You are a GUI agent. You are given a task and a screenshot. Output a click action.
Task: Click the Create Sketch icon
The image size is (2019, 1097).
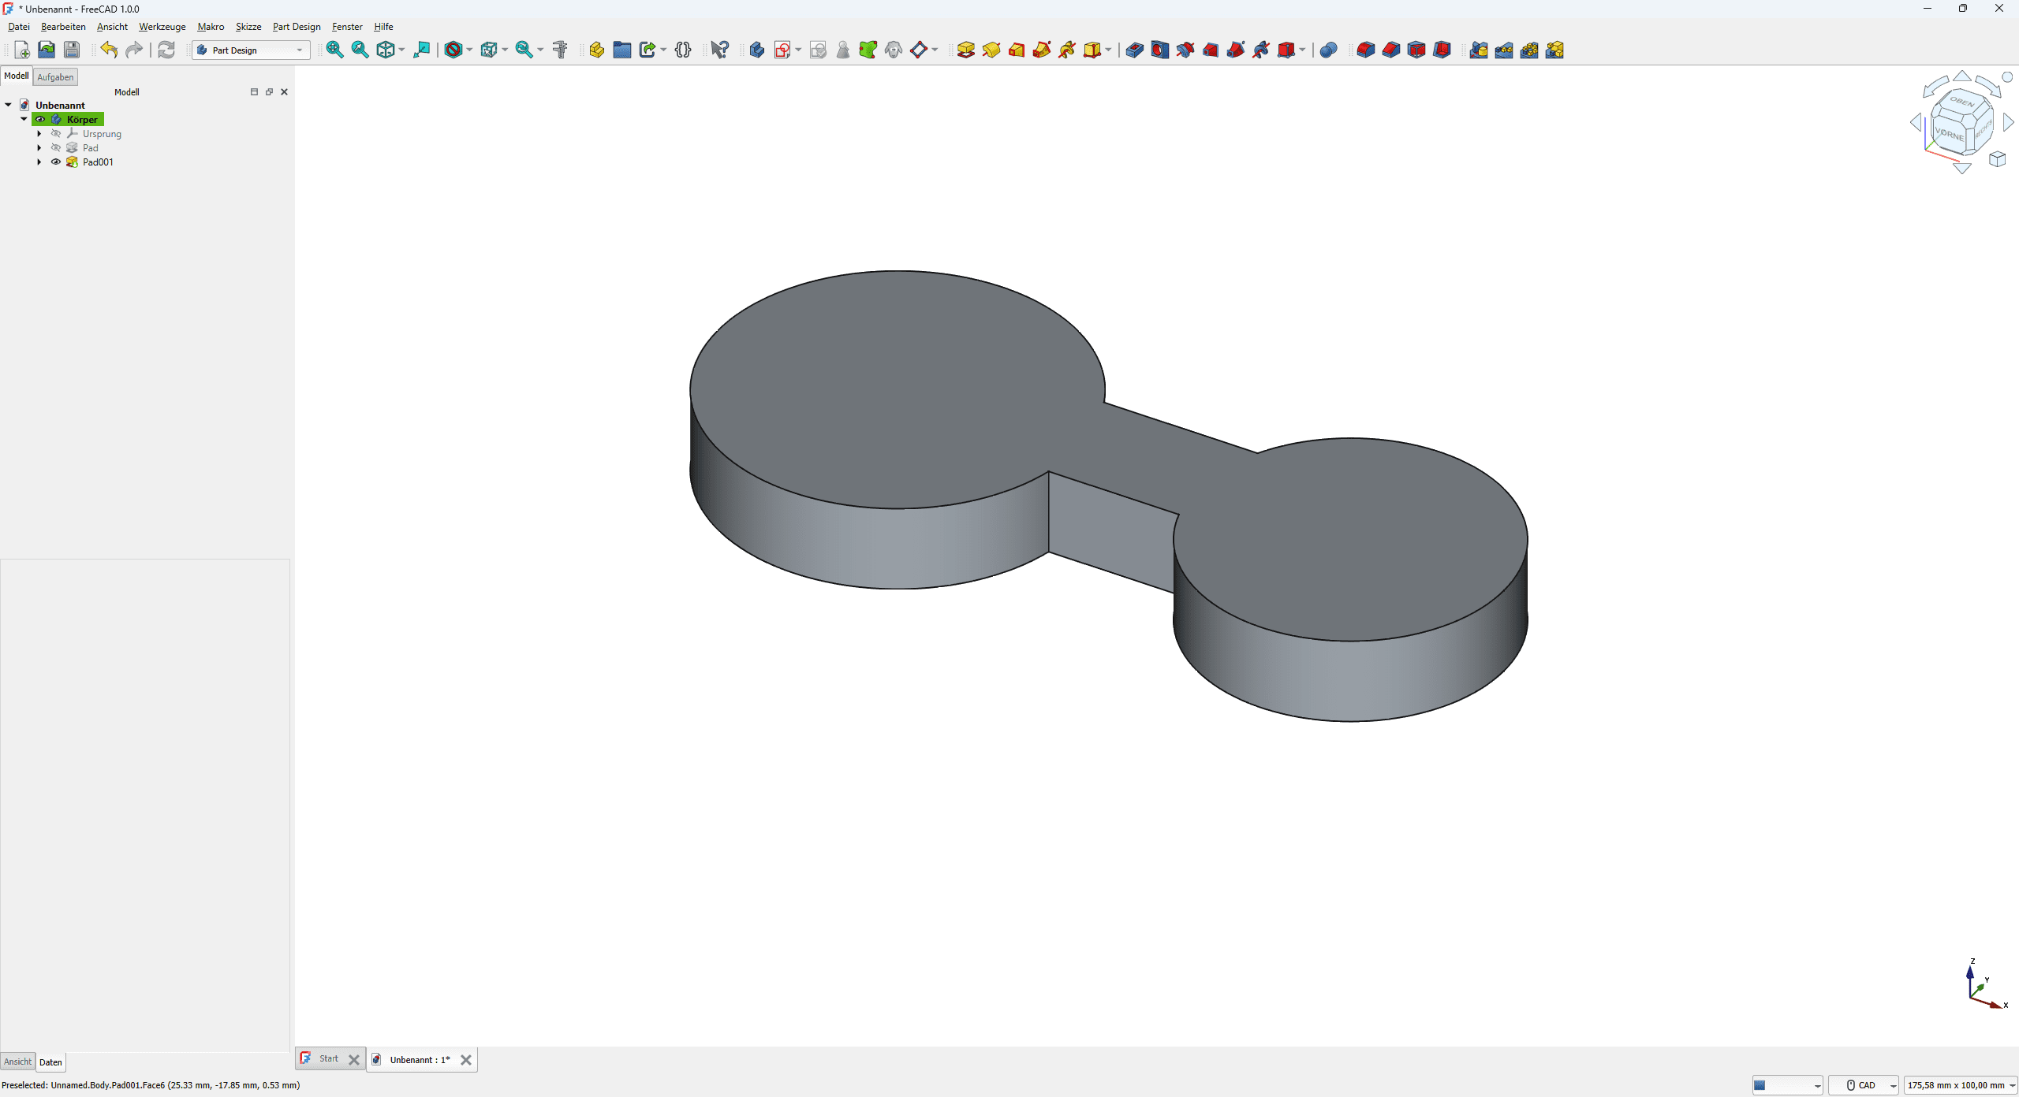782,50
